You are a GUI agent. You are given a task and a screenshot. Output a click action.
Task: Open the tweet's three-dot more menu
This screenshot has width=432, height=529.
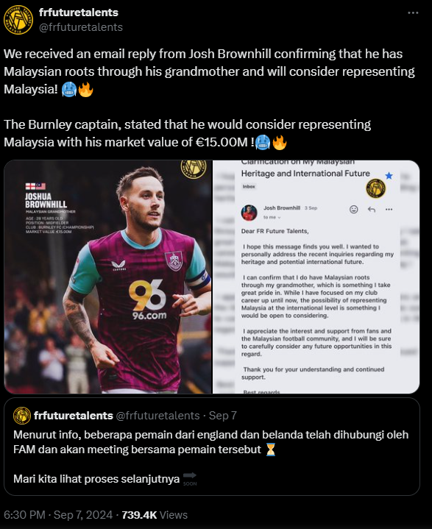click(413, 13)
